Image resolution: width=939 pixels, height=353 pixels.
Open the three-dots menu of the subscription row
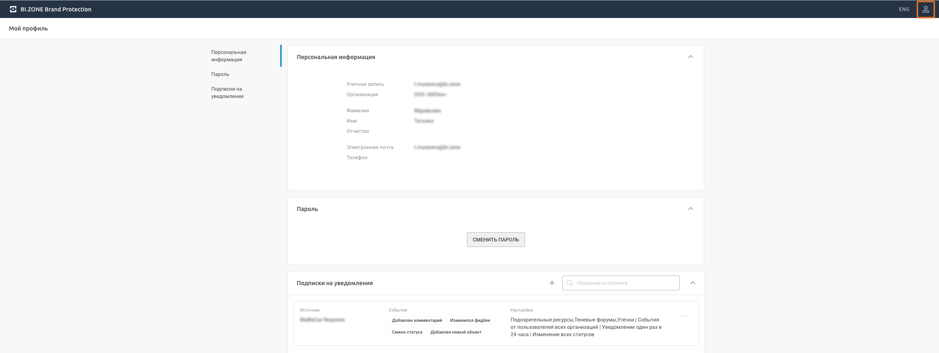[684, 316]
